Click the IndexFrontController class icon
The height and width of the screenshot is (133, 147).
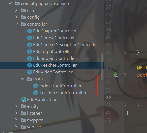(x=36, y=86)
